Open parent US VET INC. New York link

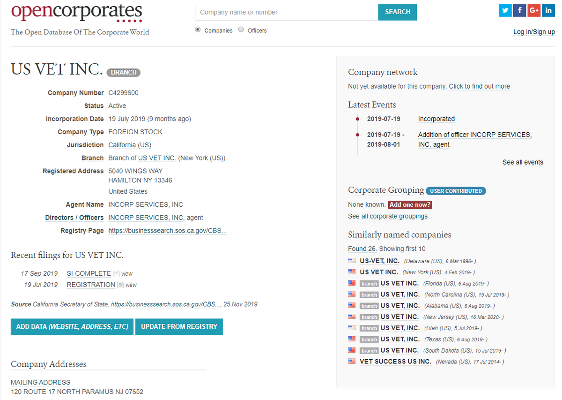pos(157,158)
